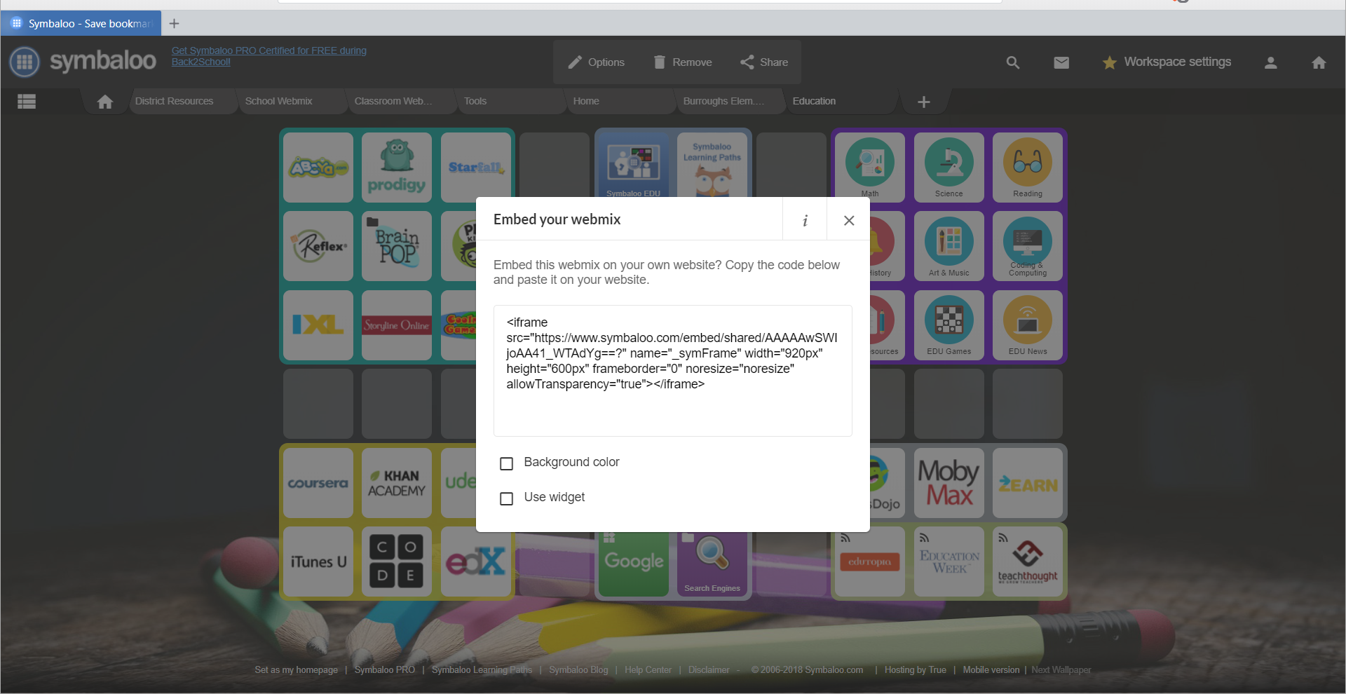
Task: Open the Help Center footer link
Action: tap(648, 670)
